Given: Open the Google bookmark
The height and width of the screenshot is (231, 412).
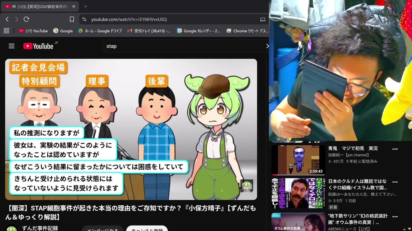Looking at the screenshot, I should (63, 31).
